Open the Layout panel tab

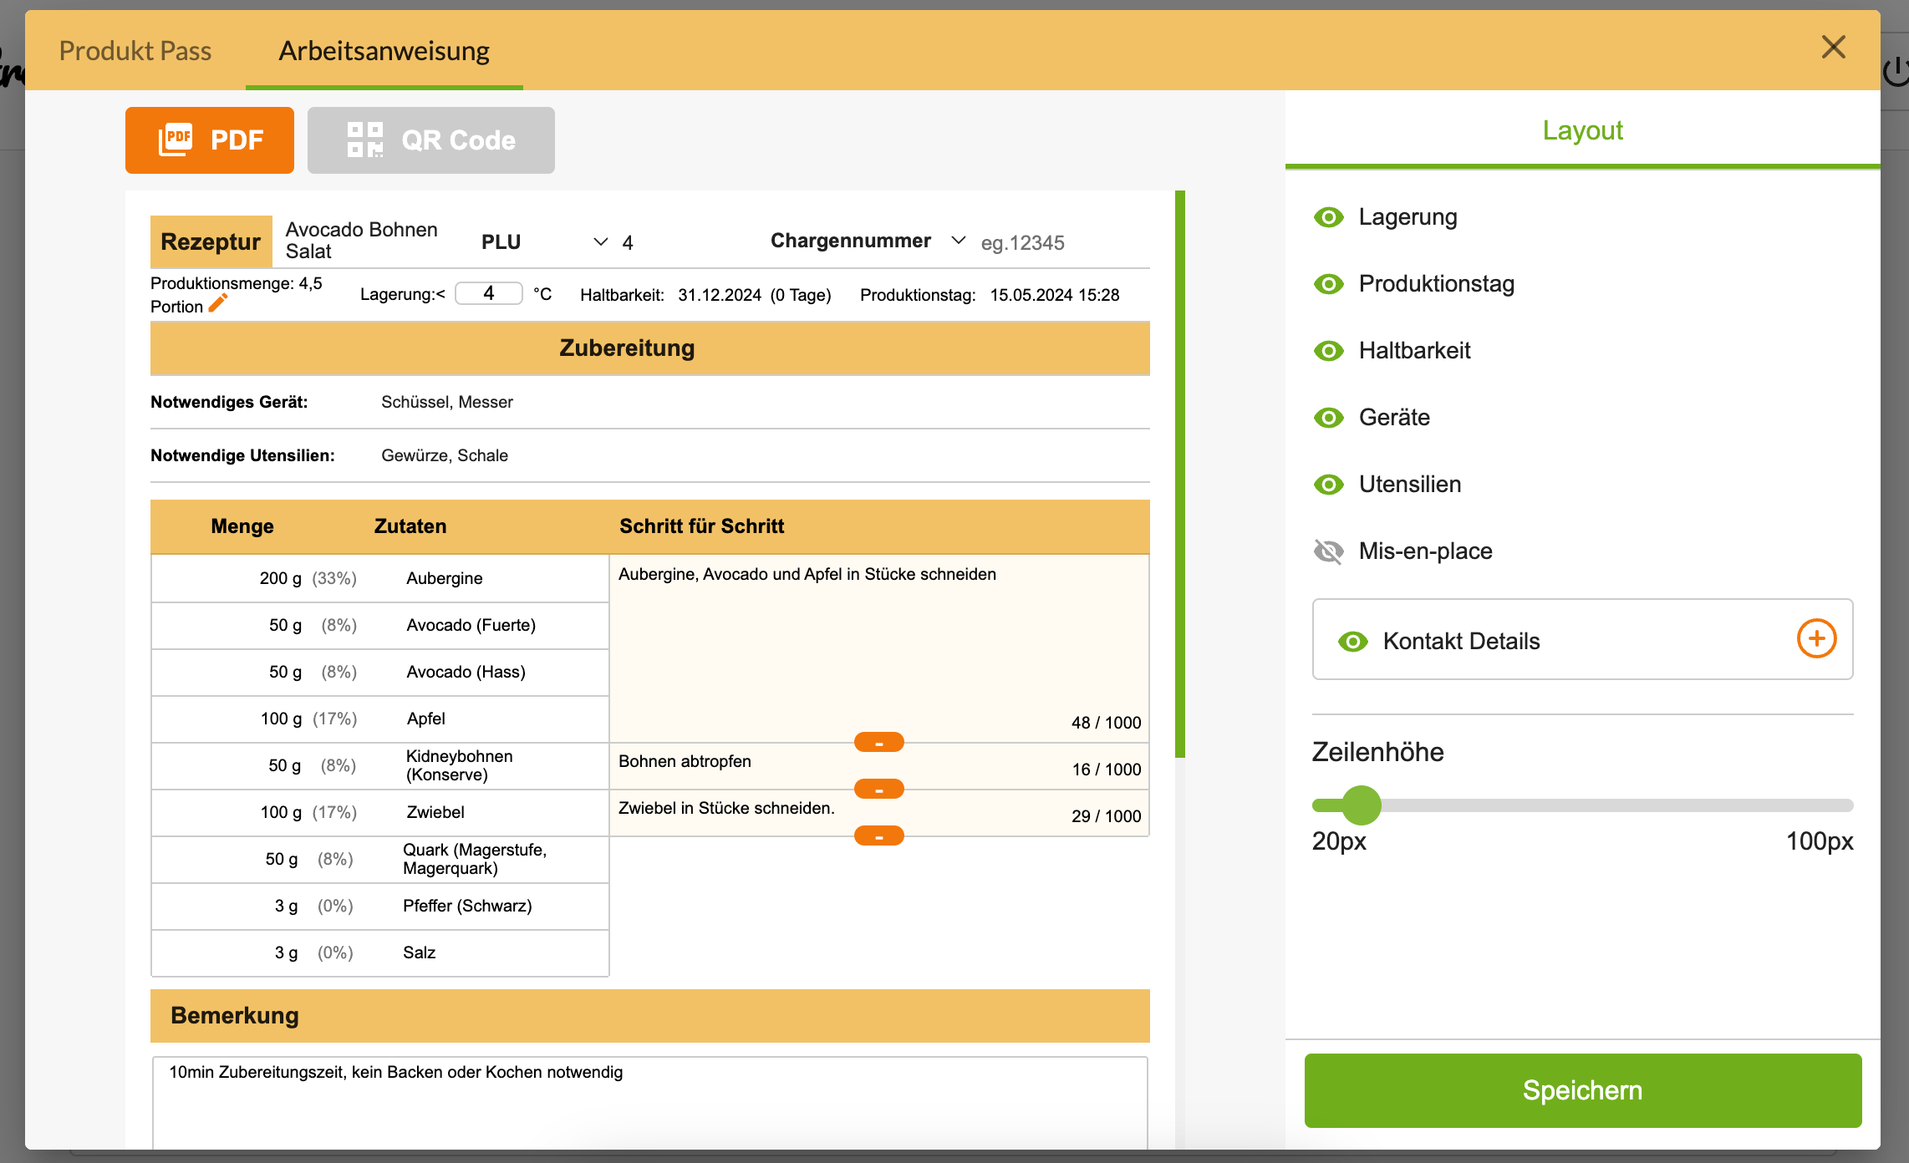(1582, 130)
